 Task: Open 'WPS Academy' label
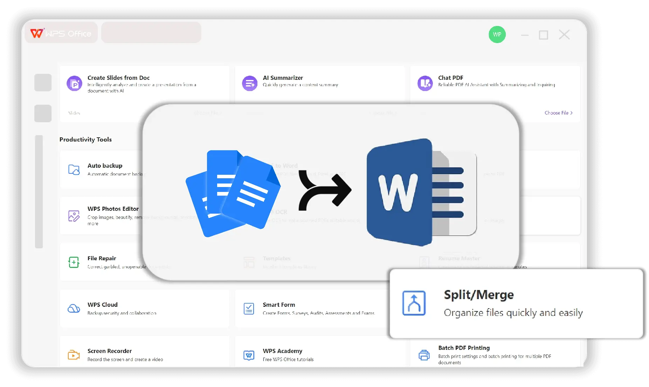point(282,351)
